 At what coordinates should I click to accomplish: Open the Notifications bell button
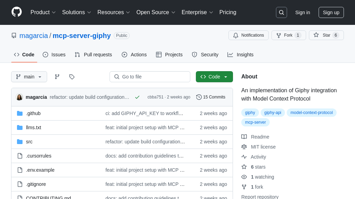pos(248,35)
